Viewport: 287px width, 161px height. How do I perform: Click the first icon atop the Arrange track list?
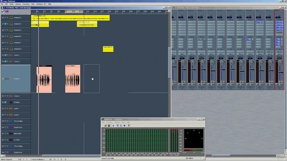point(3,12)
